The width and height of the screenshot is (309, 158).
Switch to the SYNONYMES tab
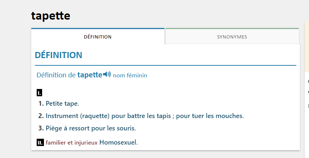click(x=232, y=36)
